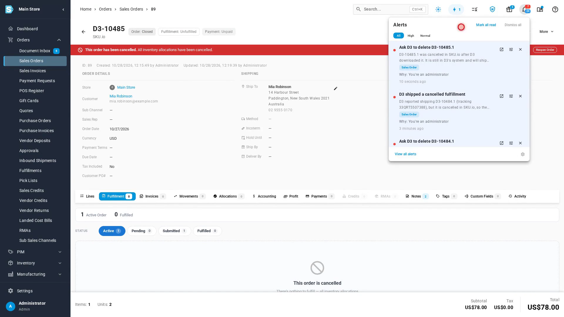564x317 pixels.
Task: Collapse the Orders menu in the sidebar
Action: coord(59,40)
